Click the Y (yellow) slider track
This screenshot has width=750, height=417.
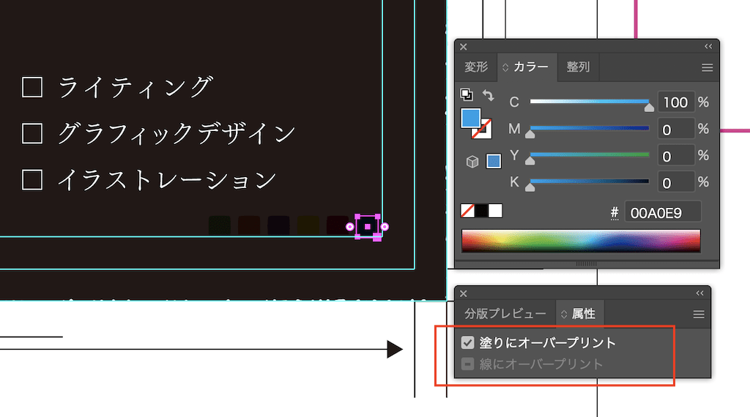pyautogui.click(x=590, y=154)
